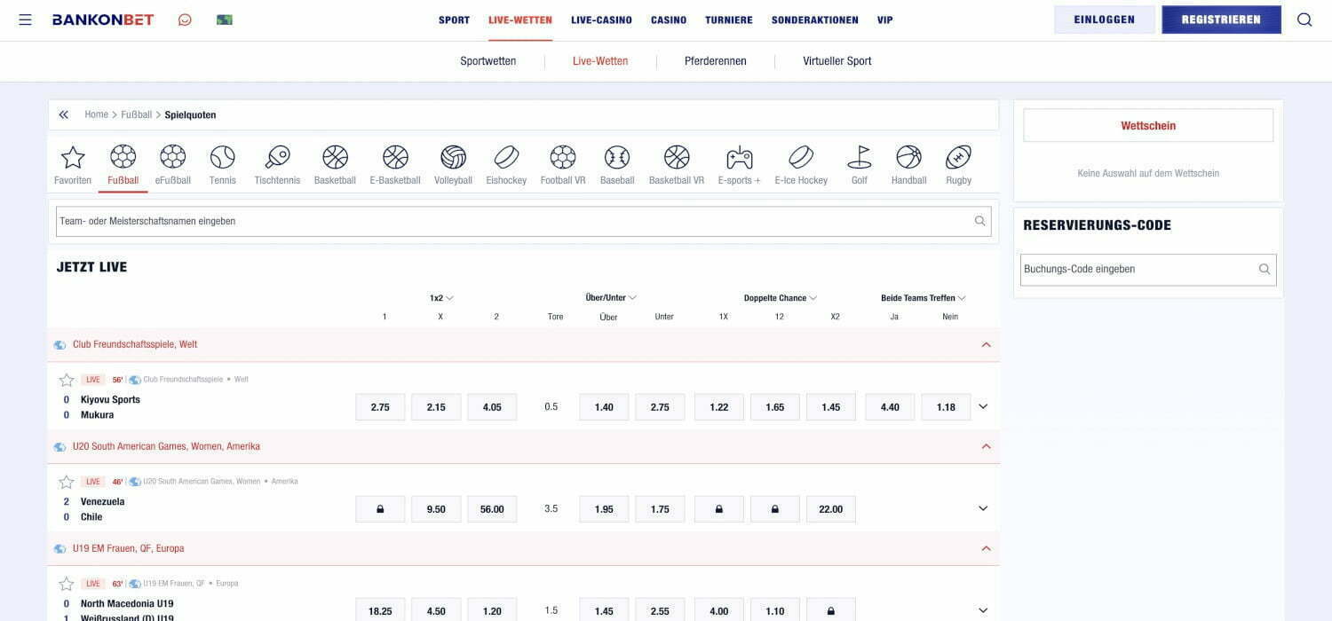Viewport: 1332px width, 621px height.
Task: Collapse U20 South American Games section
Action: tap(986, 446)
